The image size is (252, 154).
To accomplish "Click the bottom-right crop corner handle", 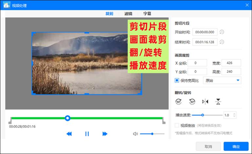I will coord(140,93).
